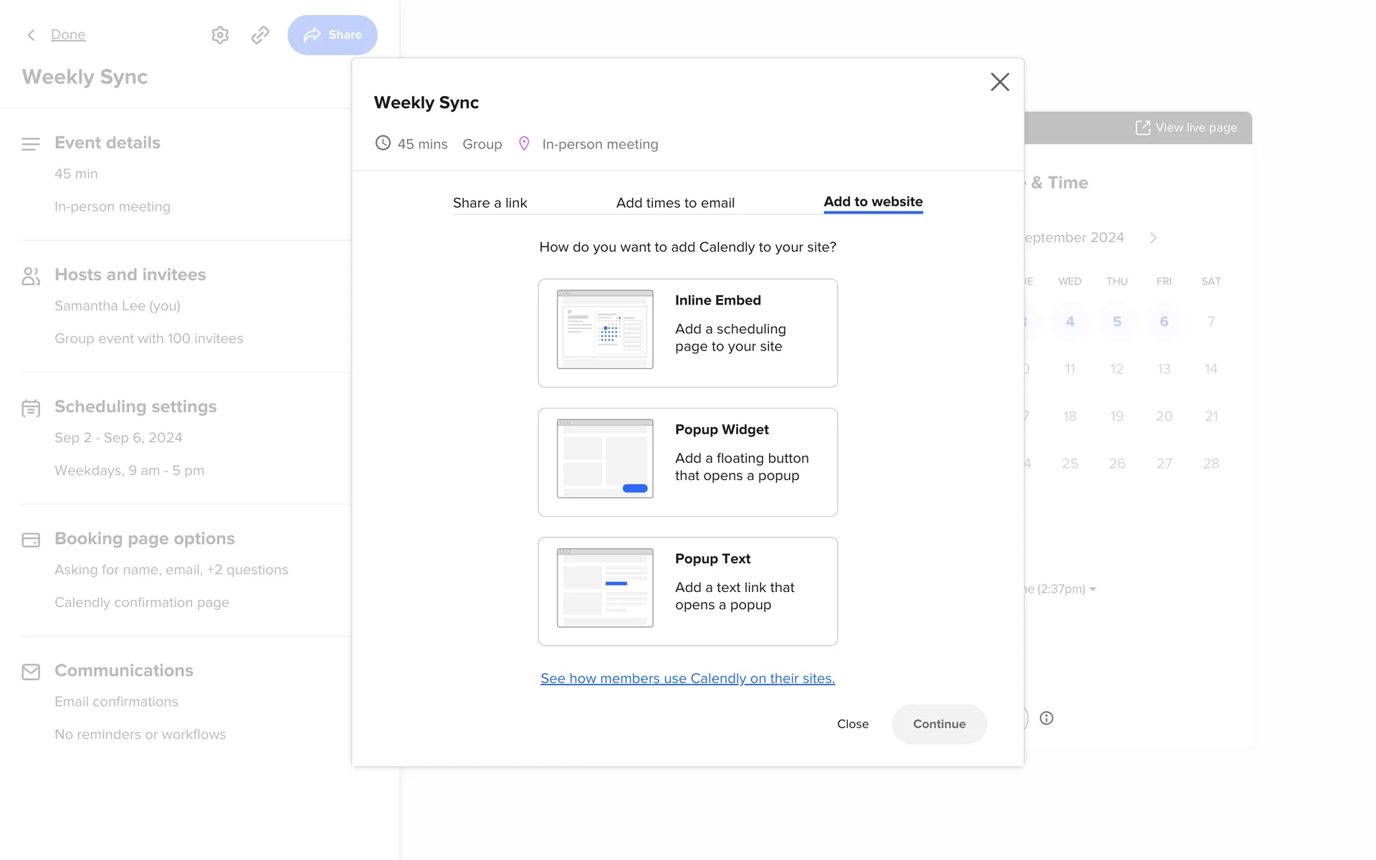
Task: Open event settings gear icon
Action: click(x=220, y=34)
